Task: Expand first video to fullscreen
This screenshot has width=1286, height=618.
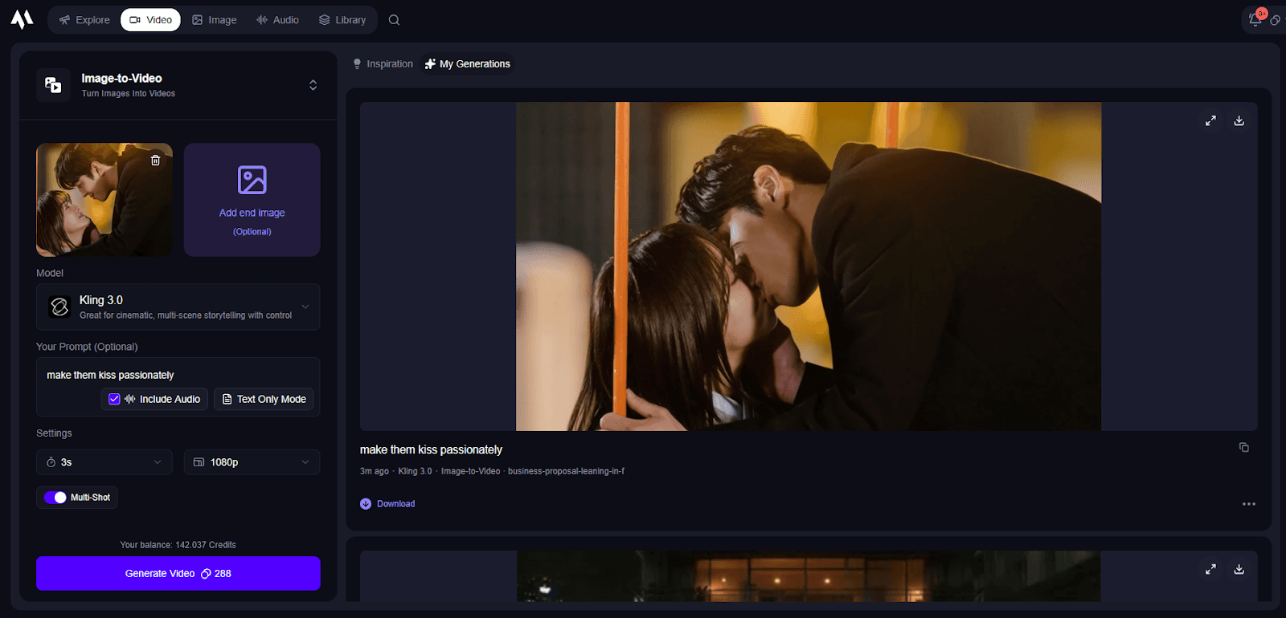Action: (x=1210, y=120)
